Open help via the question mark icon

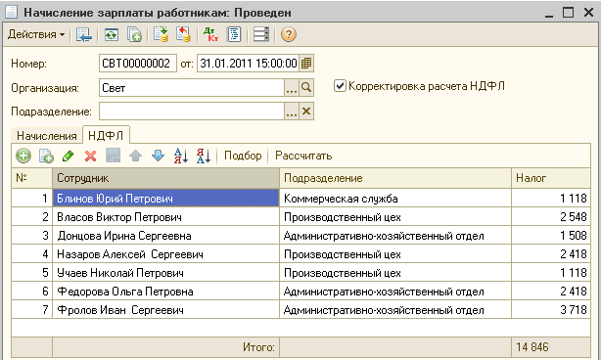288,34
